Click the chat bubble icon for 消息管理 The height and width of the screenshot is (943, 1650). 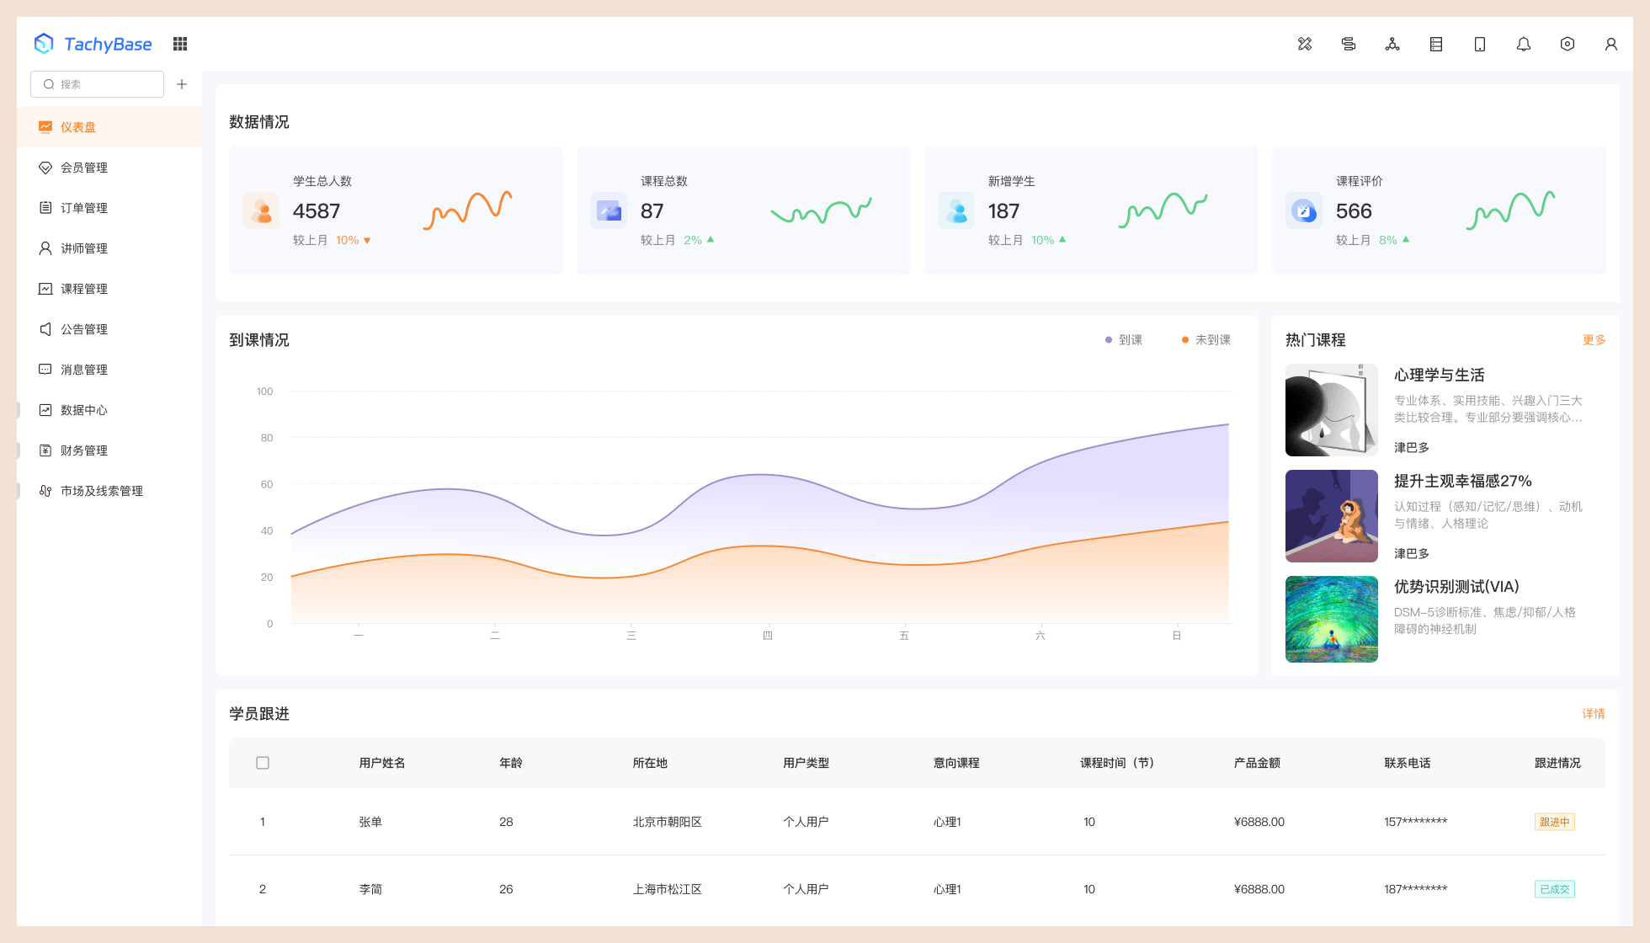pyautogui.click(x=45, y=370)
